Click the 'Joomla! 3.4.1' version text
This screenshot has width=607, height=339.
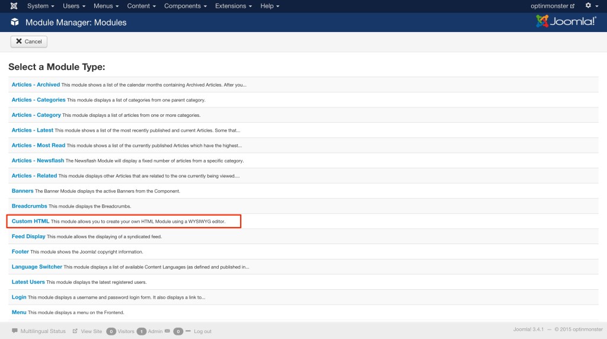(528, 330)
